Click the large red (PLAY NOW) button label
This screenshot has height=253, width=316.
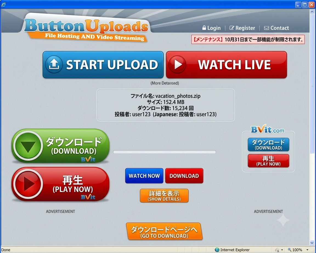click(72, 189)
